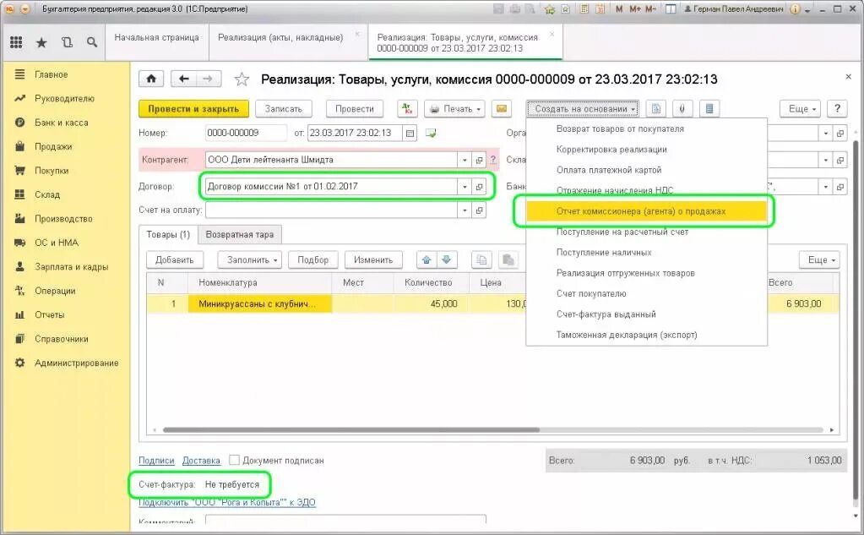Select Таможенная декларация (экспорт)
The width and height of the screenshot is (864, 535).
click(x=627, y=335)
